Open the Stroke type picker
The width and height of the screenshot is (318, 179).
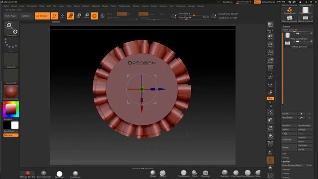tap(11, 44)
